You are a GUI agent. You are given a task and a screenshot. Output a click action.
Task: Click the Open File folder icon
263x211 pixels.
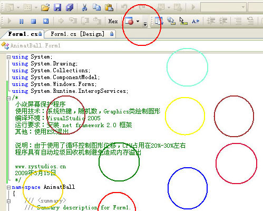coord(45,8)
